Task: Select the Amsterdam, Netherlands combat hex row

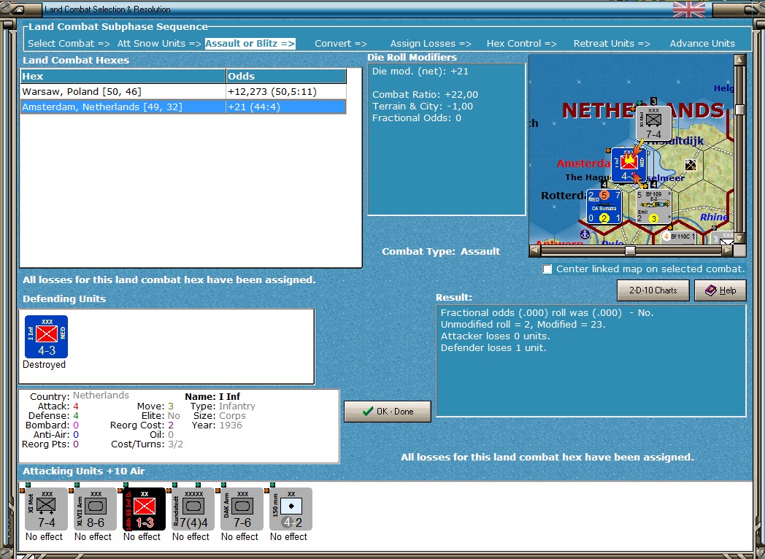Action: (x=183, y=107)
